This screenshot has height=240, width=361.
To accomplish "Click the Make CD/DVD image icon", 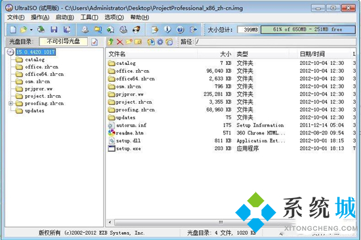I will 85,30.
